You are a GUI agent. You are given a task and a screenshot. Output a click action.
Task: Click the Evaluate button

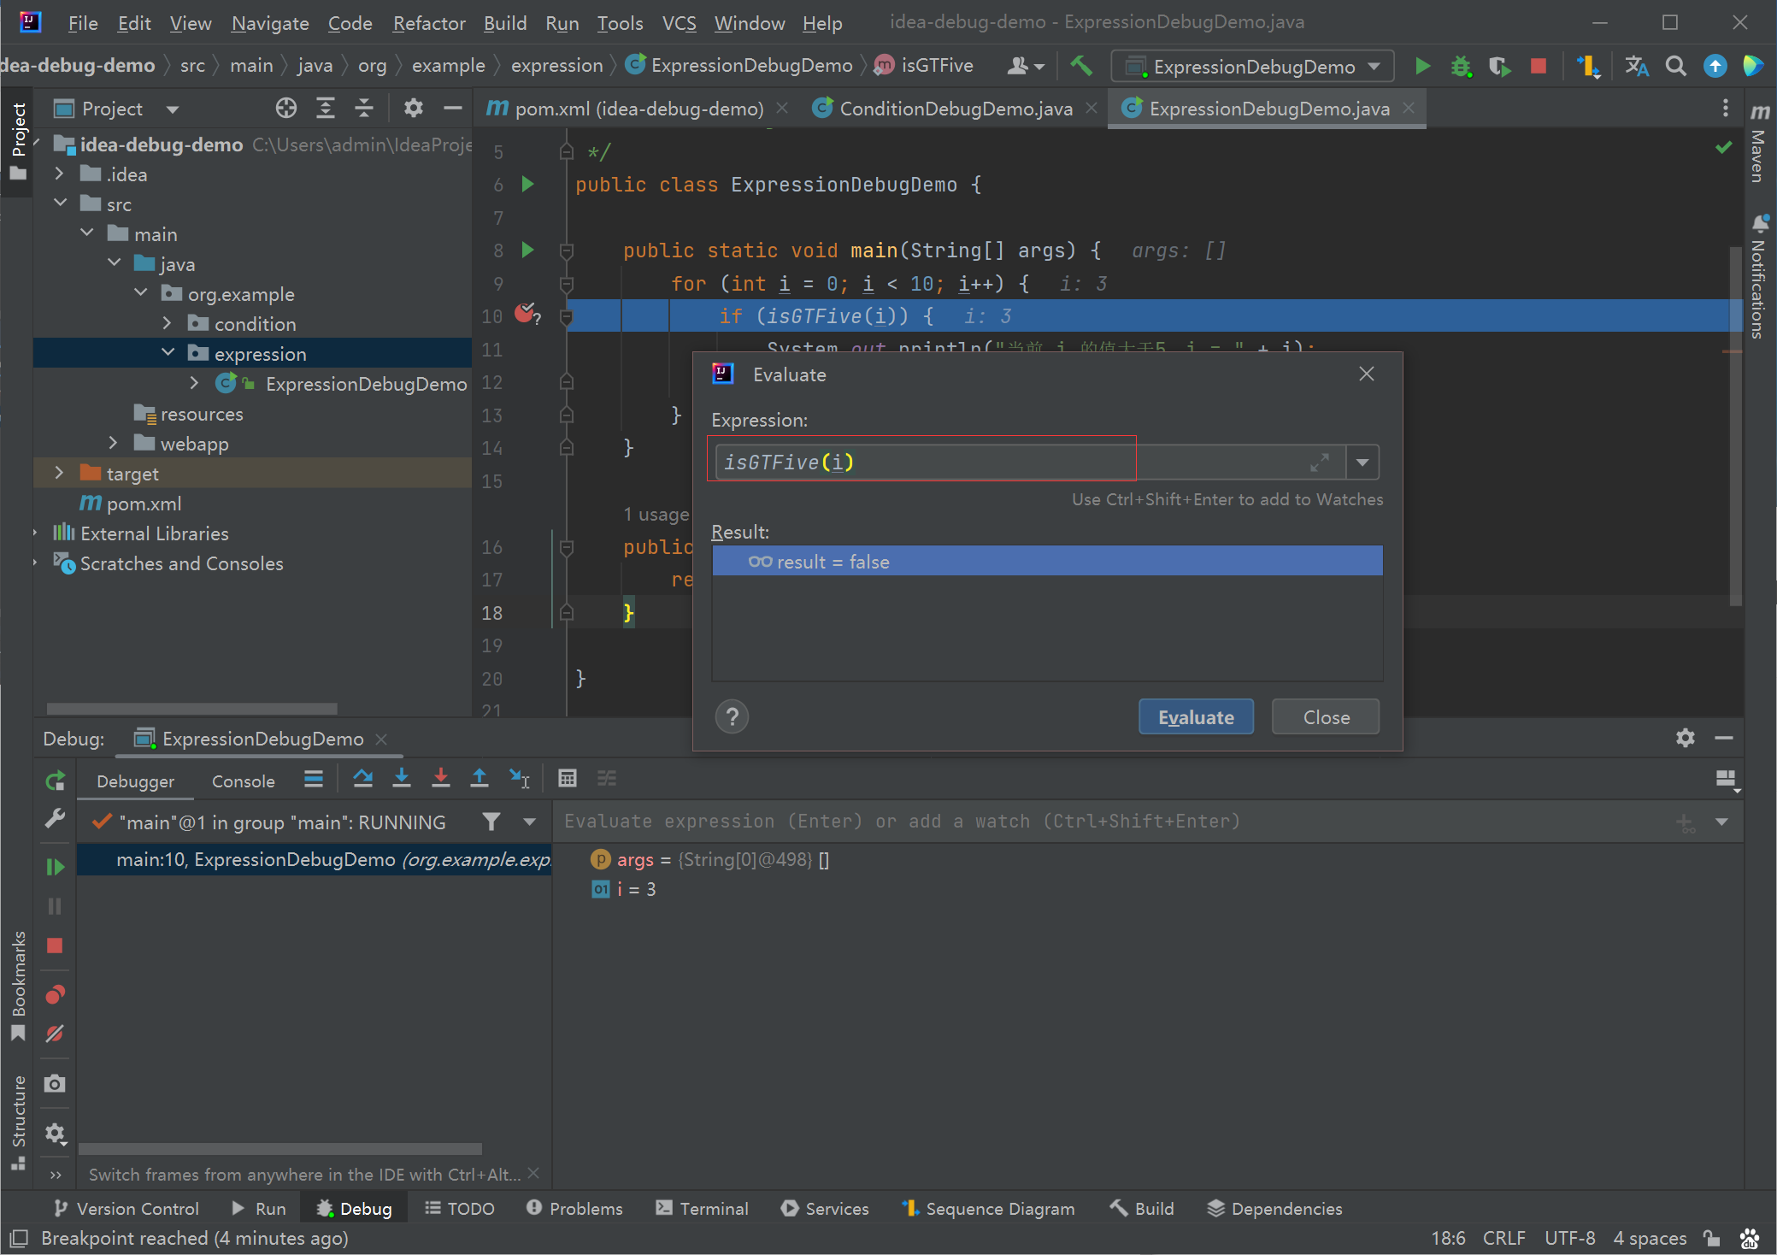point(1196,717)
